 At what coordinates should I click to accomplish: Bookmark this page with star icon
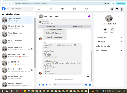(x=108, y=4)
